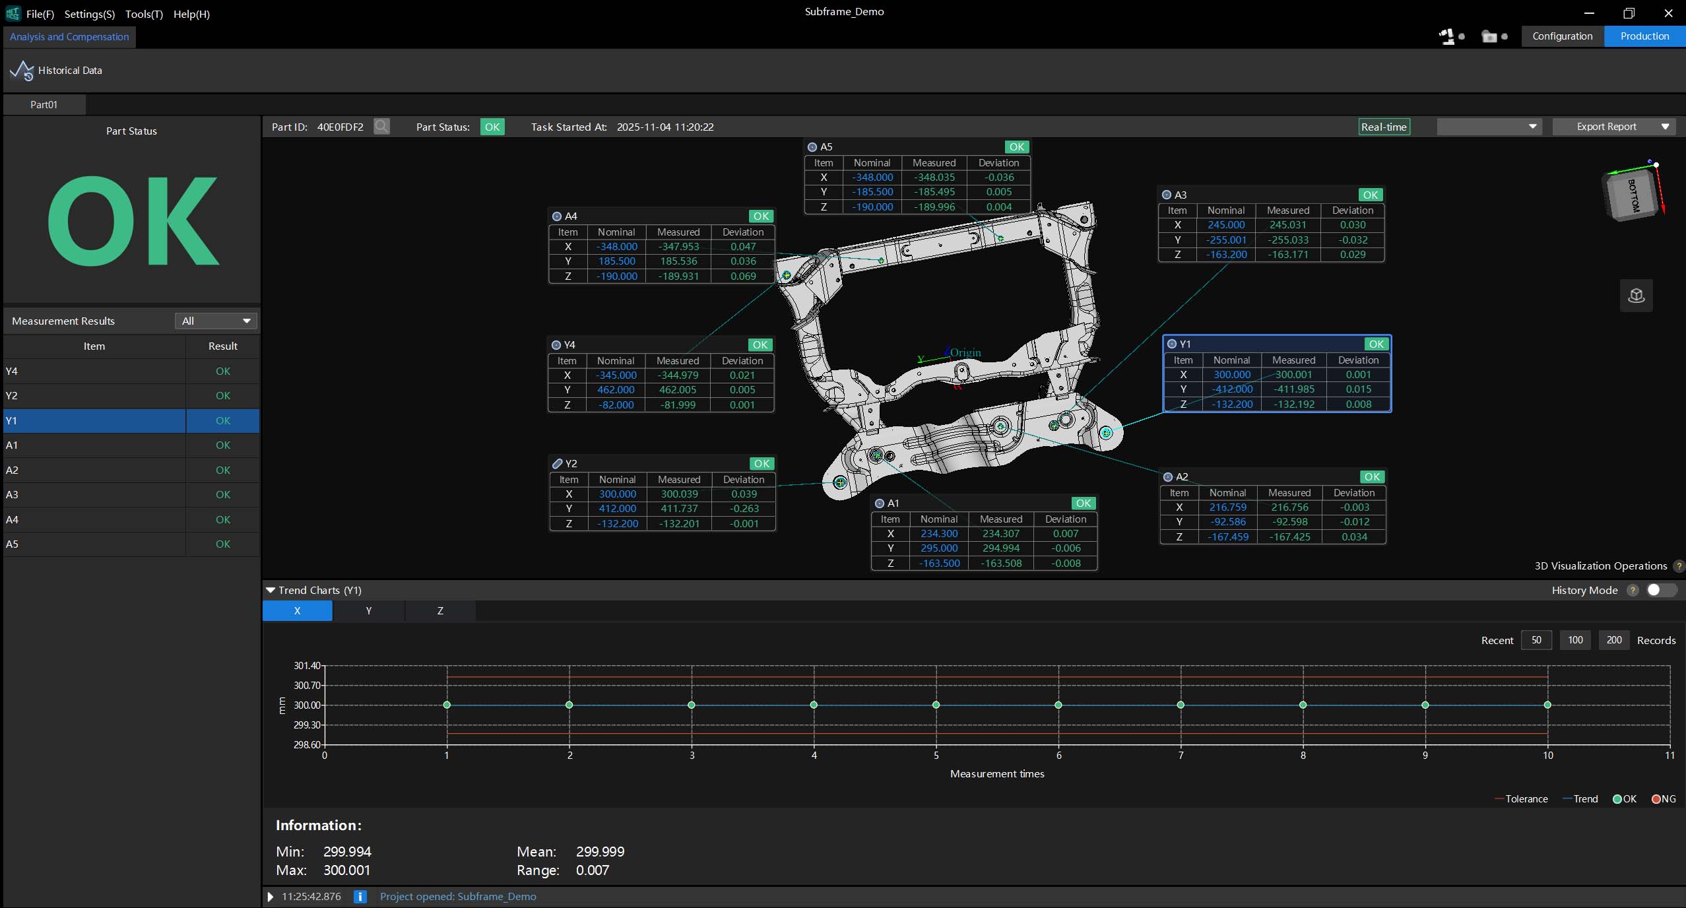This screenshot has width=1686, height=908.
Task: Click the project folder status icon in title bar
Action: 1491,36
